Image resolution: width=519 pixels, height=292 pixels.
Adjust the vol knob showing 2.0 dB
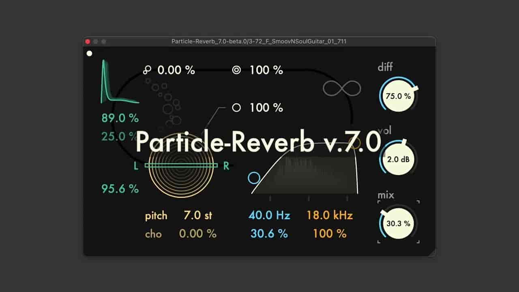point(398,159)
